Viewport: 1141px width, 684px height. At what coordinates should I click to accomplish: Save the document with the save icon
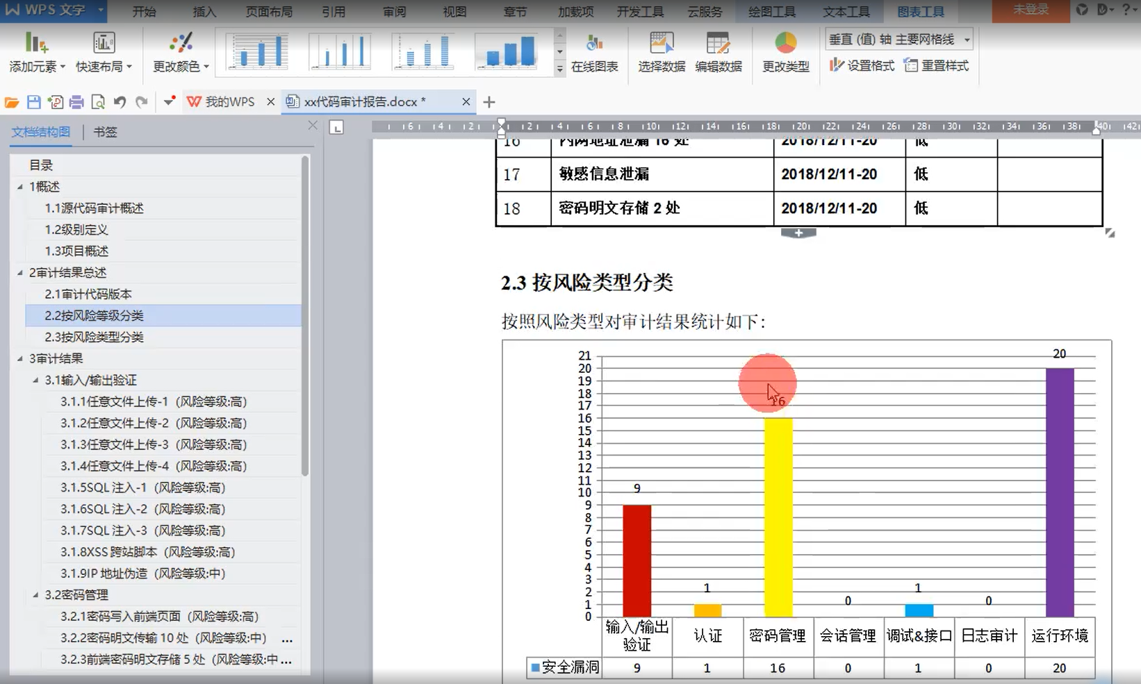click(x=33, y=101)
